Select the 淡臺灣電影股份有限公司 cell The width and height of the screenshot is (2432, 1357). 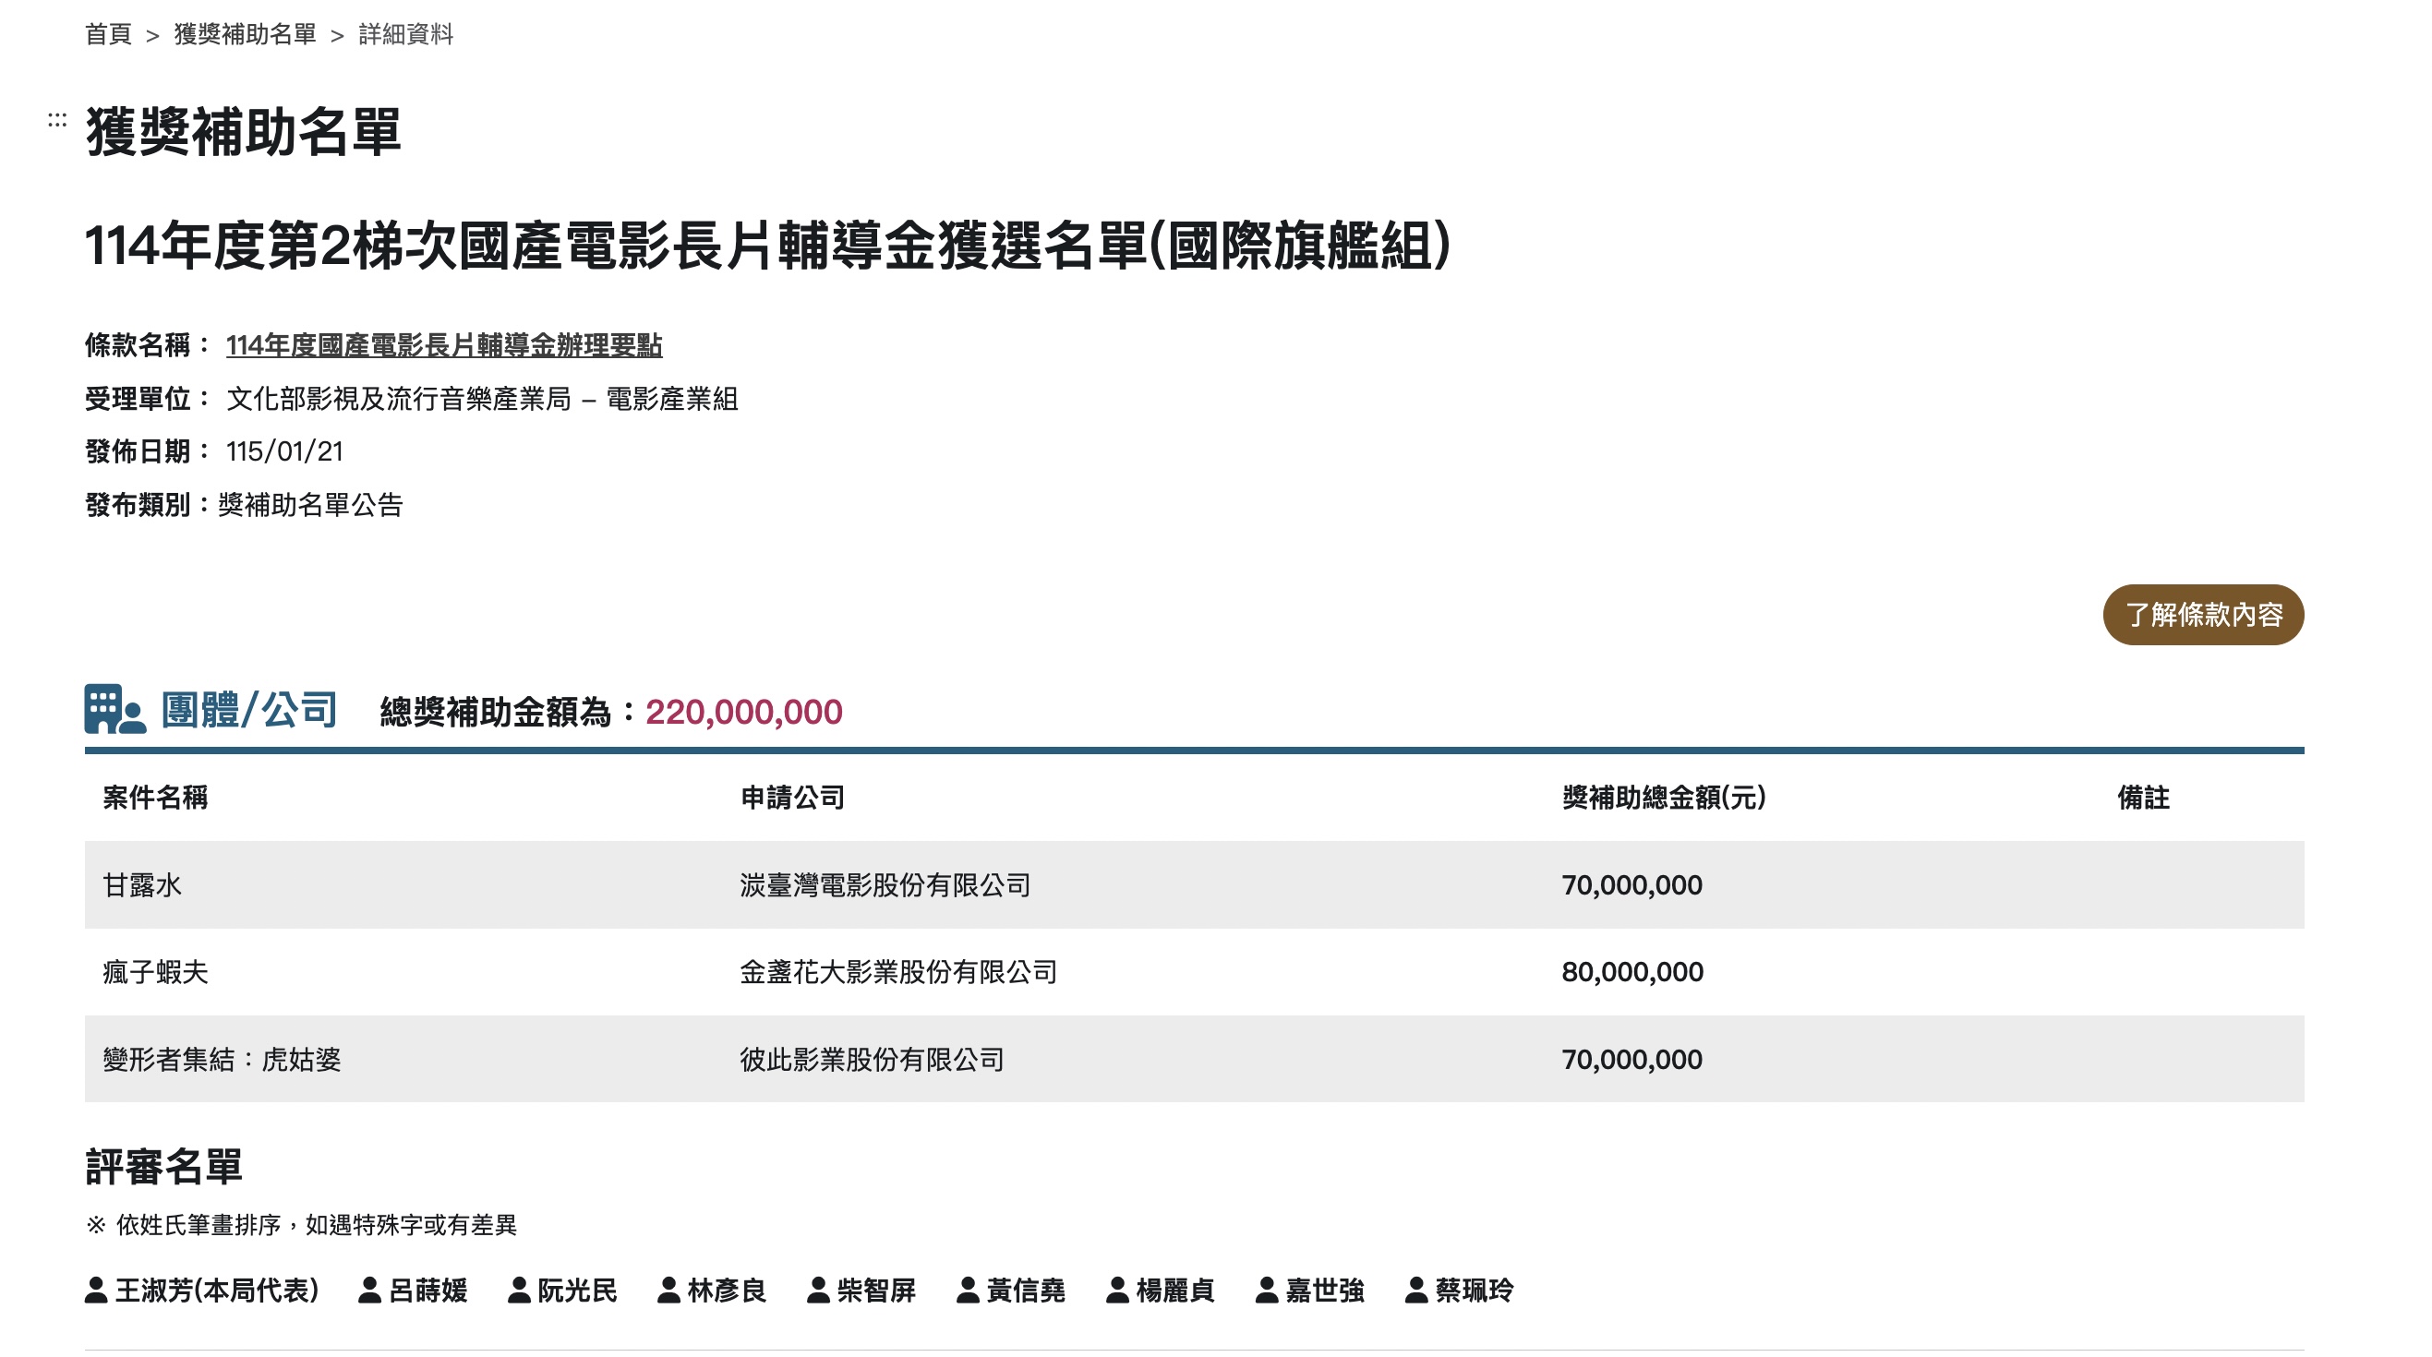coord(885,885)
